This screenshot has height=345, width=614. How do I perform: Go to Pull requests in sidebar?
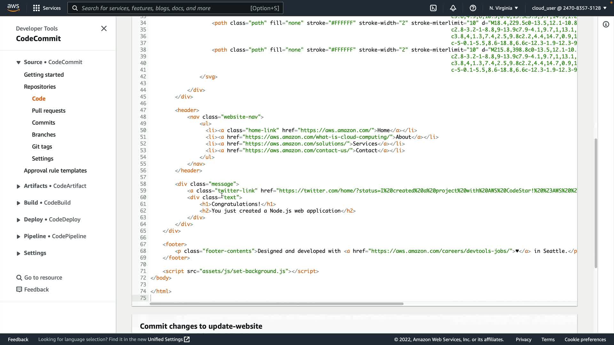point(49,111)
